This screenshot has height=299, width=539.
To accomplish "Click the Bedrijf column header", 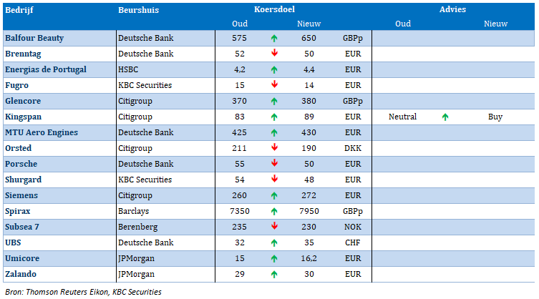I will 19,10.
